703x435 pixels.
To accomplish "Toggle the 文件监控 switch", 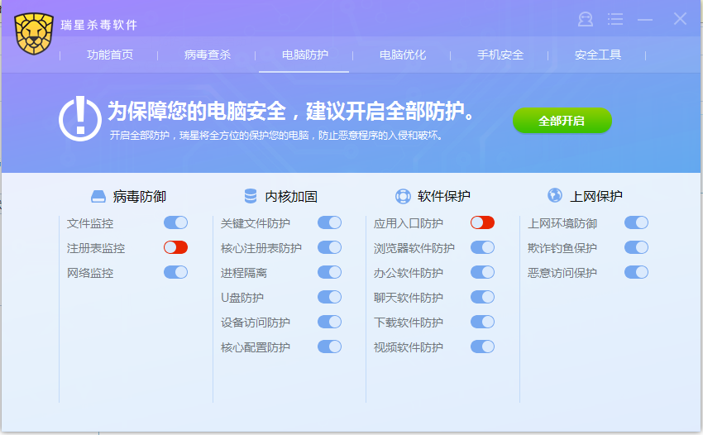I will click(175, 223).
